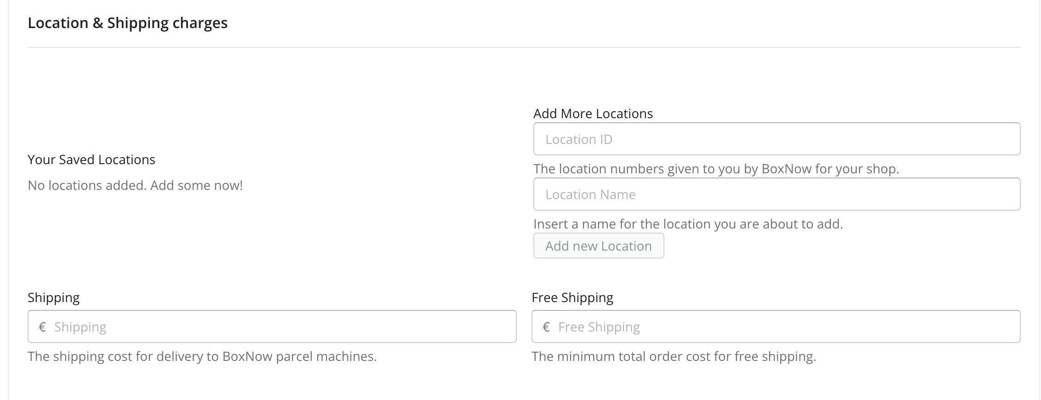Click the 'Insert a name for the location' hint
The width and height of the screenshot is (1041, 400).
point(688,224)
